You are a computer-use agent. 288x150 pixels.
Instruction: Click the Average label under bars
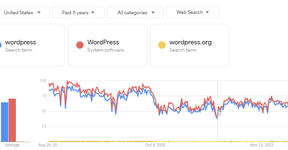coord(12,145)
